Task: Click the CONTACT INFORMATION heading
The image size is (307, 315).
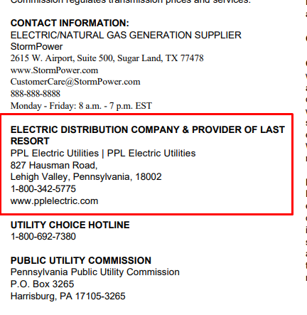Action: coord(70,23)
